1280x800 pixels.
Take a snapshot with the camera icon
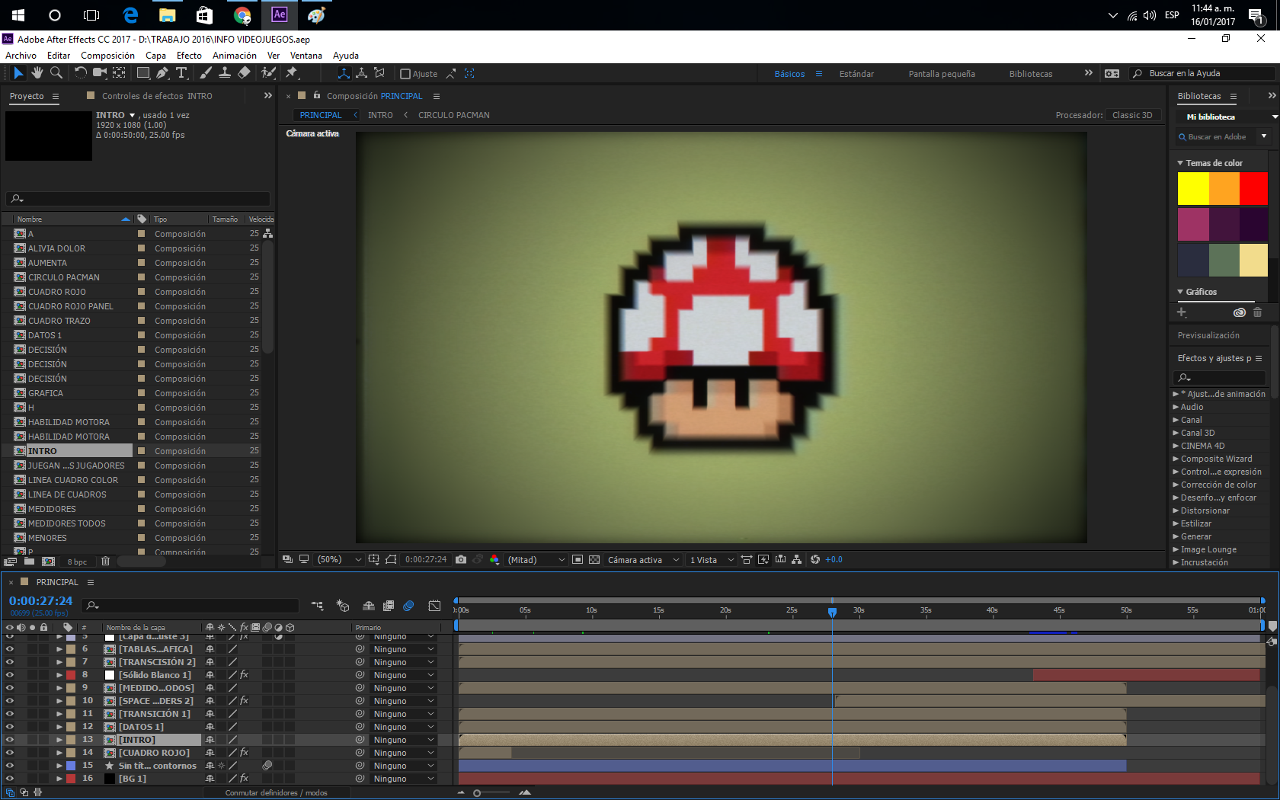461,559
